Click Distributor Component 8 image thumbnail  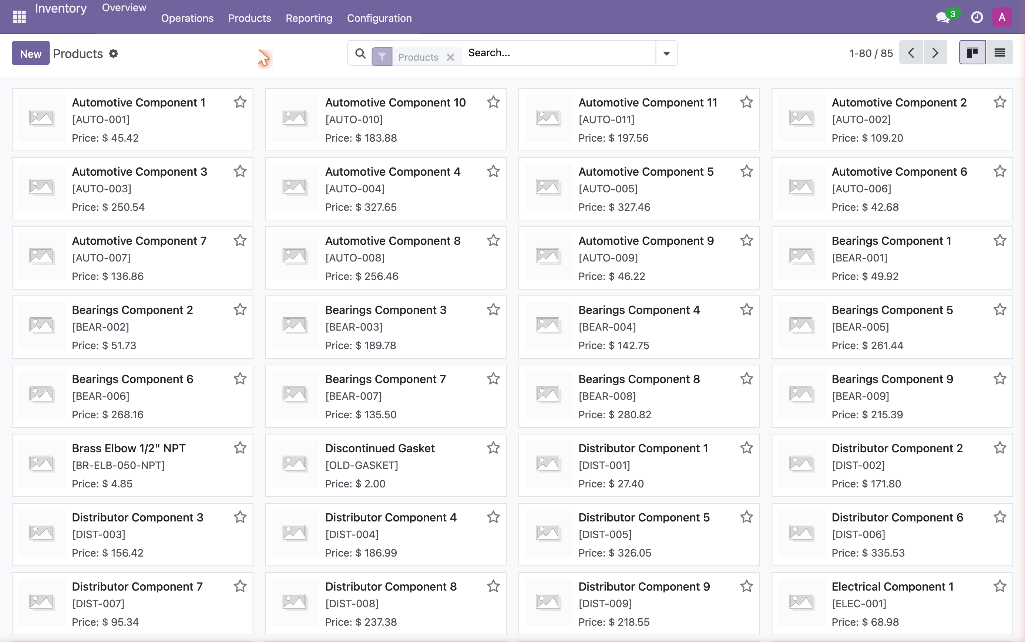[x=295, y=602]
